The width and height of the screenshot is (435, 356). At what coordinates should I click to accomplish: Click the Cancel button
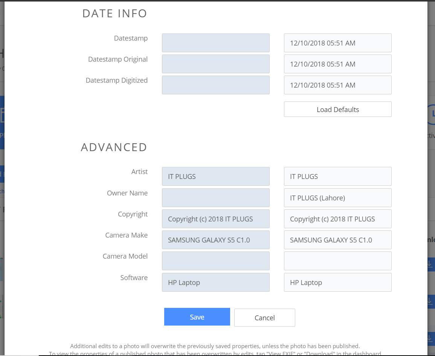pyautogui.click(x=264, y=318)
